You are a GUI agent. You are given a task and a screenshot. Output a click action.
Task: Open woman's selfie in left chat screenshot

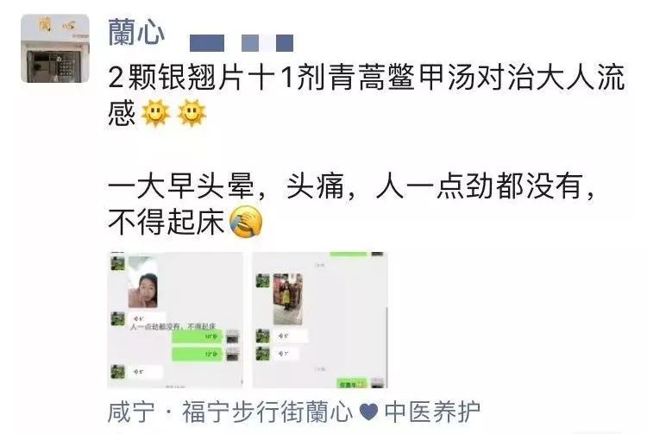(x=142, y=283)
